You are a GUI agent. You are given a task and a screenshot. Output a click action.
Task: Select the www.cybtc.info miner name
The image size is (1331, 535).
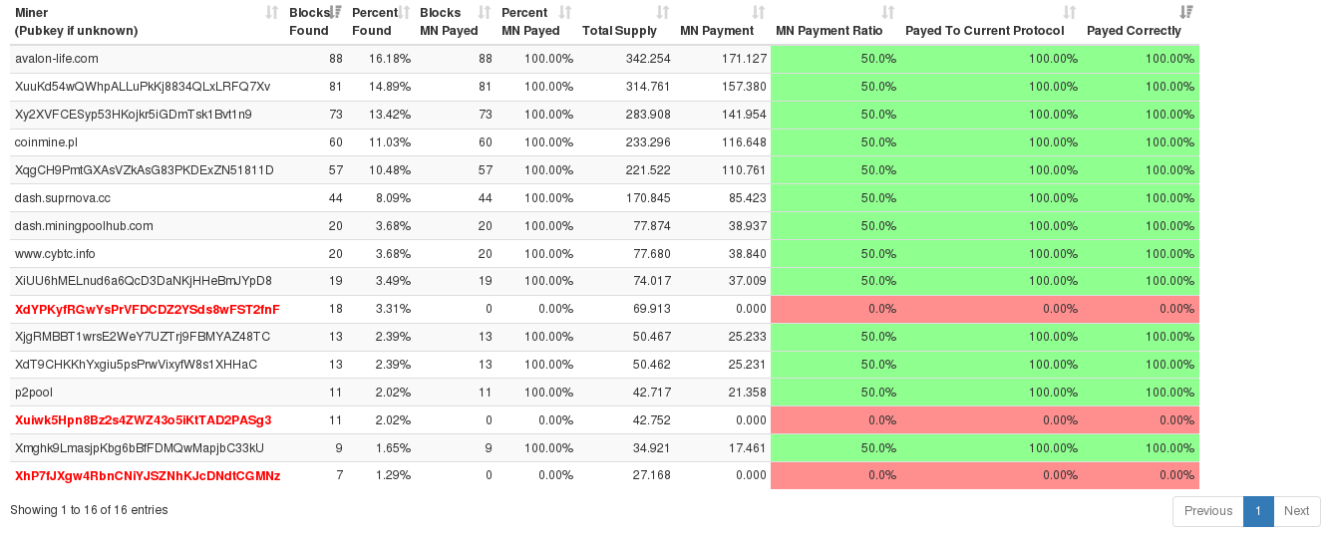point(55,254)
